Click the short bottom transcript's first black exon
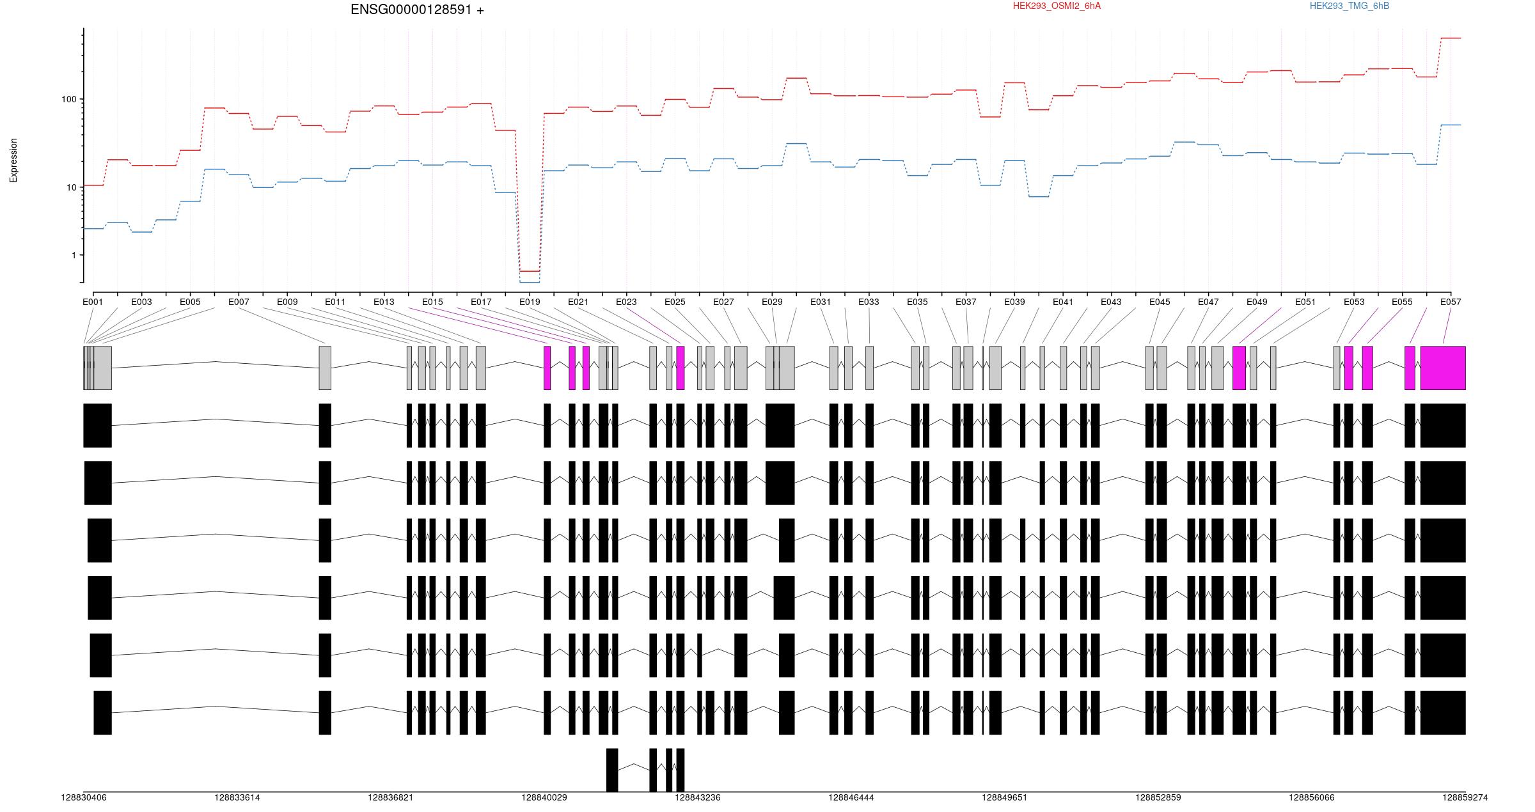The width and height of the screenshot is (1535, 812). (612, 770)
